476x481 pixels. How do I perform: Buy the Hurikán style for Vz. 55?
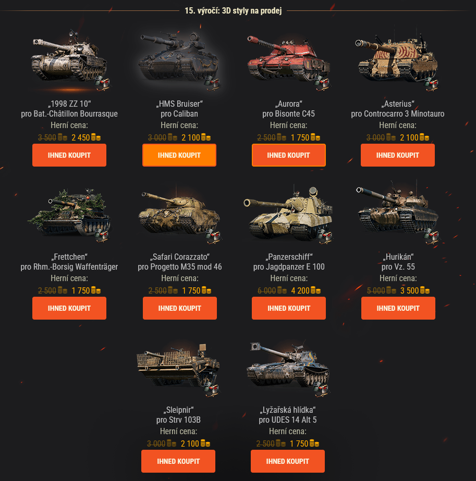tap(398, 308)
